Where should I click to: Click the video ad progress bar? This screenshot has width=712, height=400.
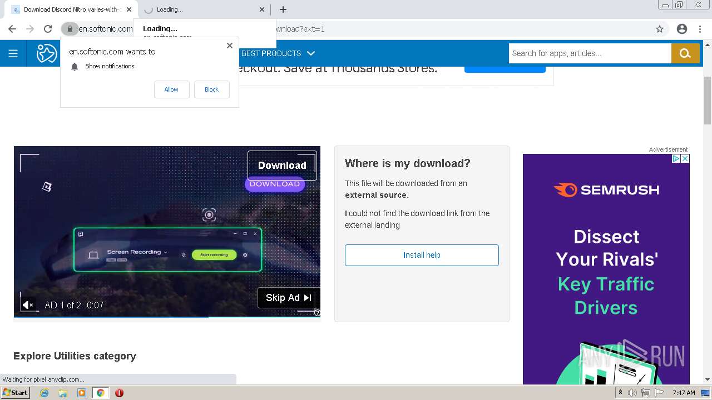[167, 317]
